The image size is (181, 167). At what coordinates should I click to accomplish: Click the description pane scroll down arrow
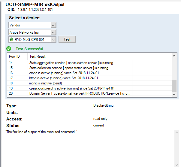pyautogui.click(x=176, y=165)
